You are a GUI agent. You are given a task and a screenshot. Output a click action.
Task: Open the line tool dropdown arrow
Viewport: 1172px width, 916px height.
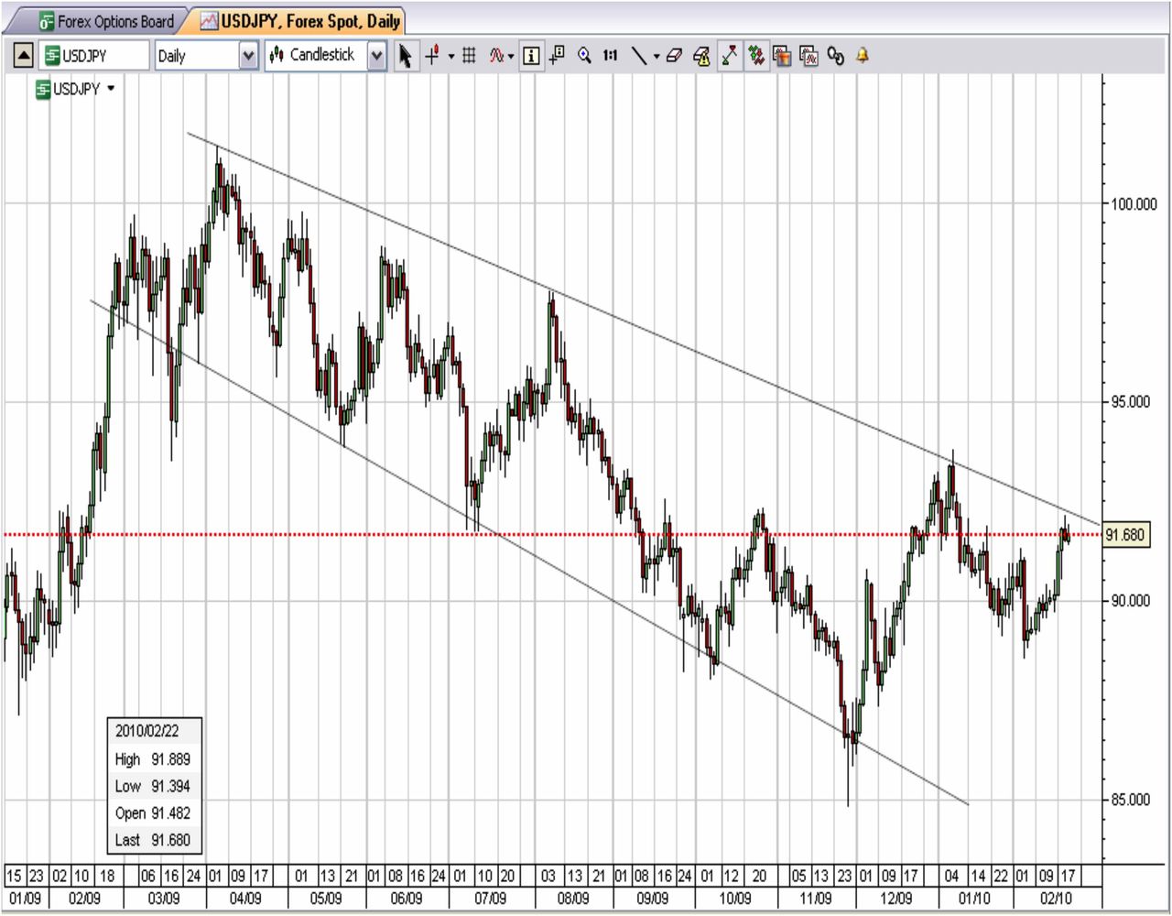[x=657, y=57]
